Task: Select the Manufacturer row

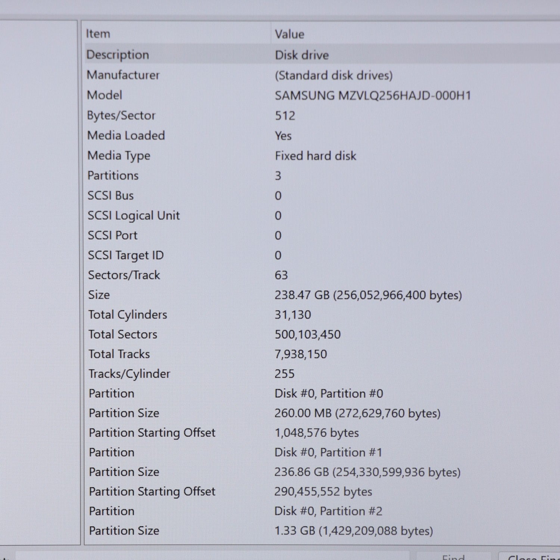Action: pyautogui.click(x=123, y=75)
